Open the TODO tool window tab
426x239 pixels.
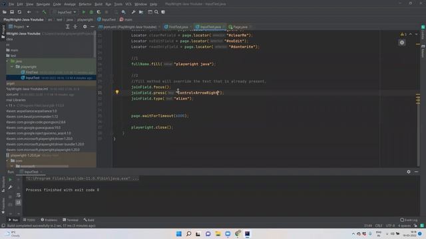pyautogui.click(x=29, y=220)
